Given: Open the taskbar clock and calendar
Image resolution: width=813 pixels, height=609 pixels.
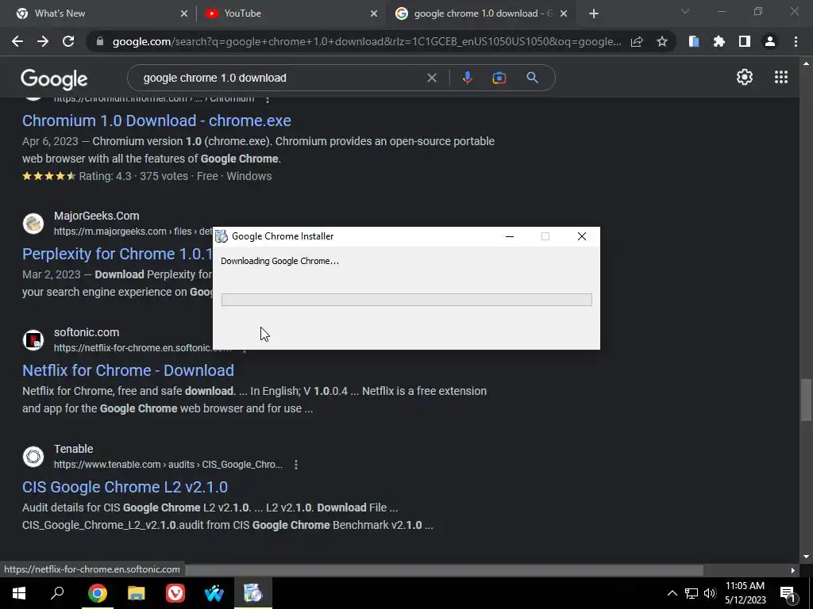Looking at the screenshot, I should pyautogui.click(x=745, y=593).
